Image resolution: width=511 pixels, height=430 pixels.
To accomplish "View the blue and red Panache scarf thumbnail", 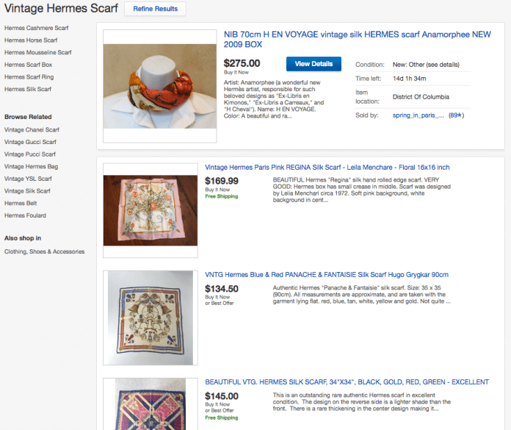I will [x=151, y=318].
